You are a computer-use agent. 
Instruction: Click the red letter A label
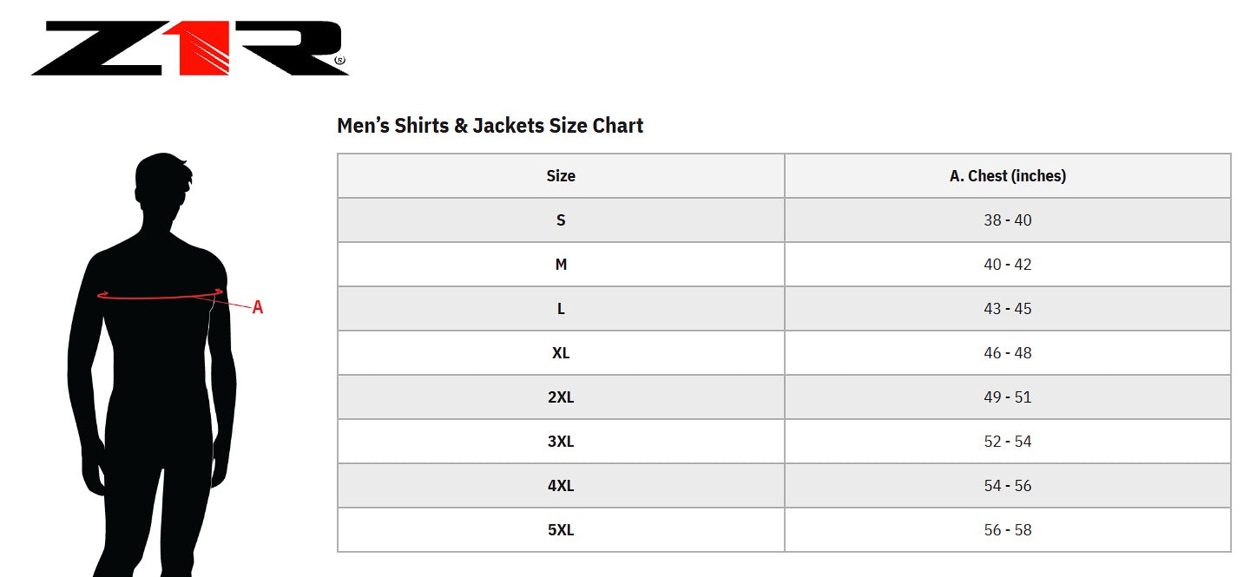click(258, 307)
